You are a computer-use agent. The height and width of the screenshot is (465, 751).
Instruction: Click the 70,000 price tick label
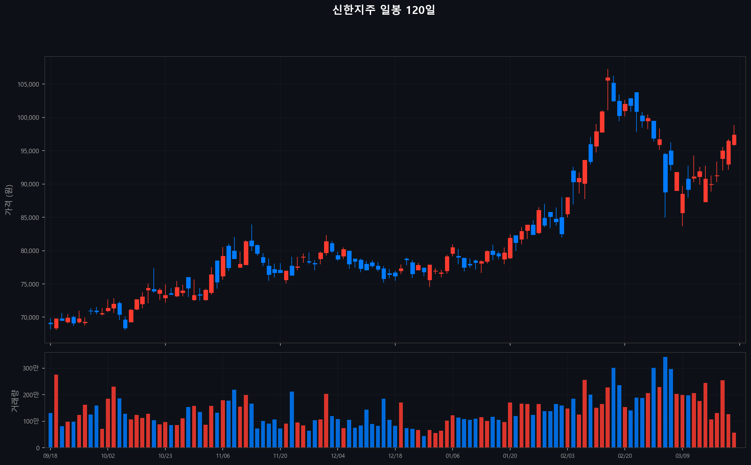[x=29, y=318]
